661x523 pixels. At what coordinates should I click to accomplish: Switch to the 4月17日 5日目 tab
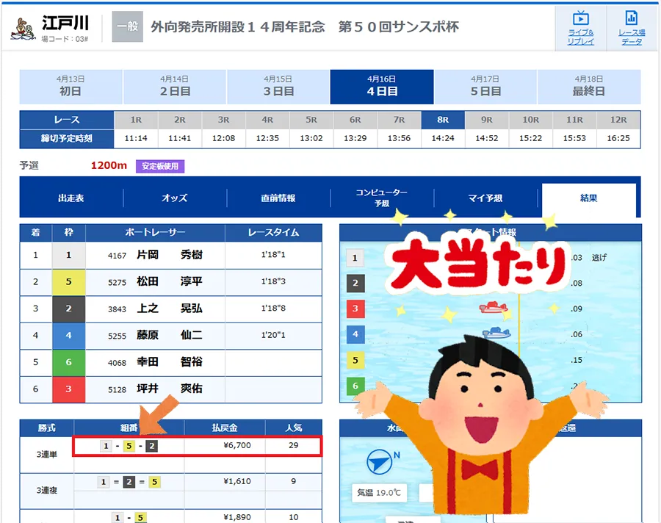click(485, 87)
